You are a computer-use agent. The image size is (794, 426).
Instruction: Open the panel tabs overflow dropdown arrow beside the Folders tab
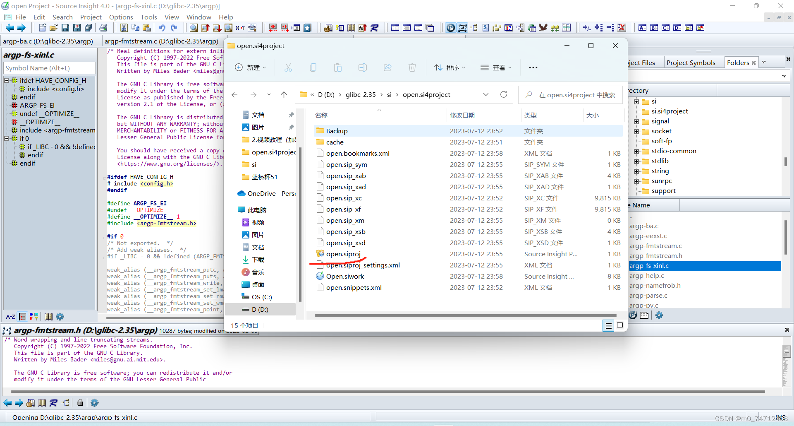pyautogui.click(x=763, y=62)
